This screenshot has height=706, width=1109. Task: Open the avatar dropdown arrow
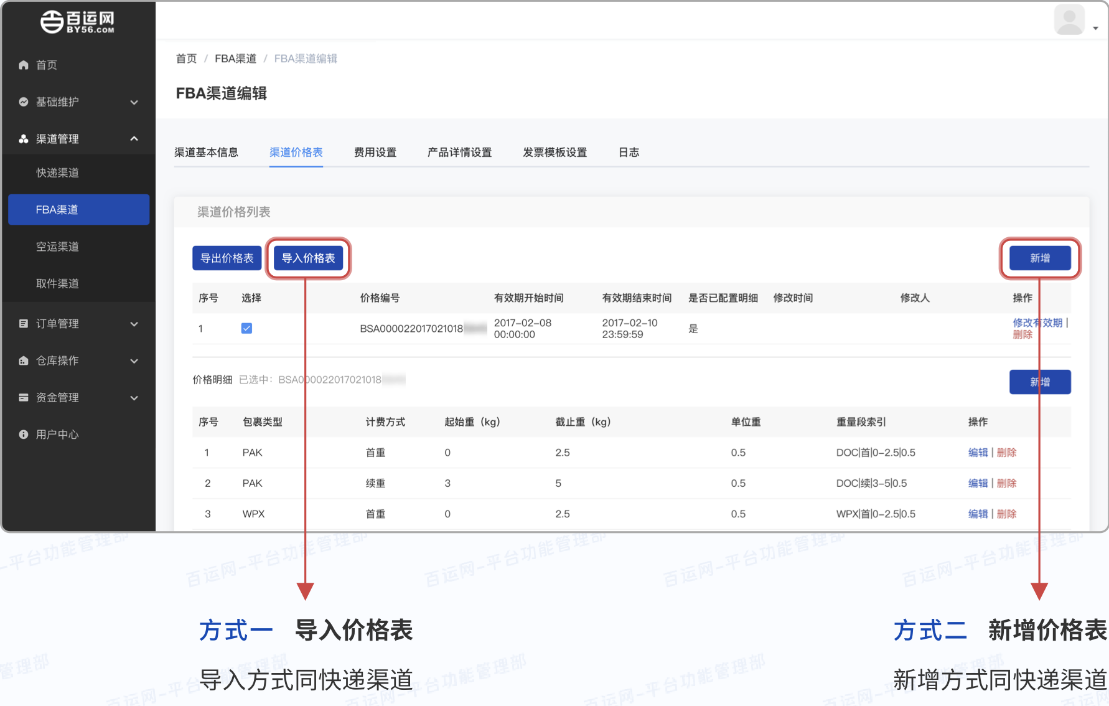tap(1095, 27)
